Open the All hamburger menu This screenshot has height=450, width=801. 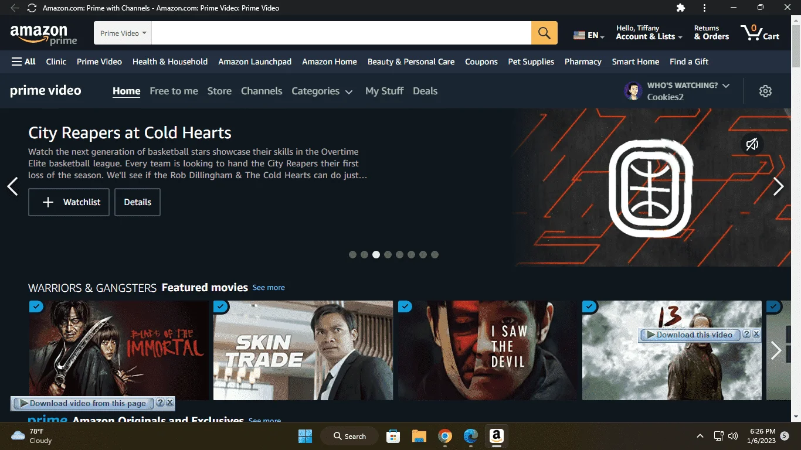coord(23,62)
